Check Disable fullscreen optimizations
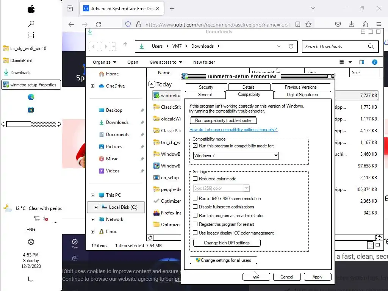This screenshot has width=388, height=291. coord(195,207)
